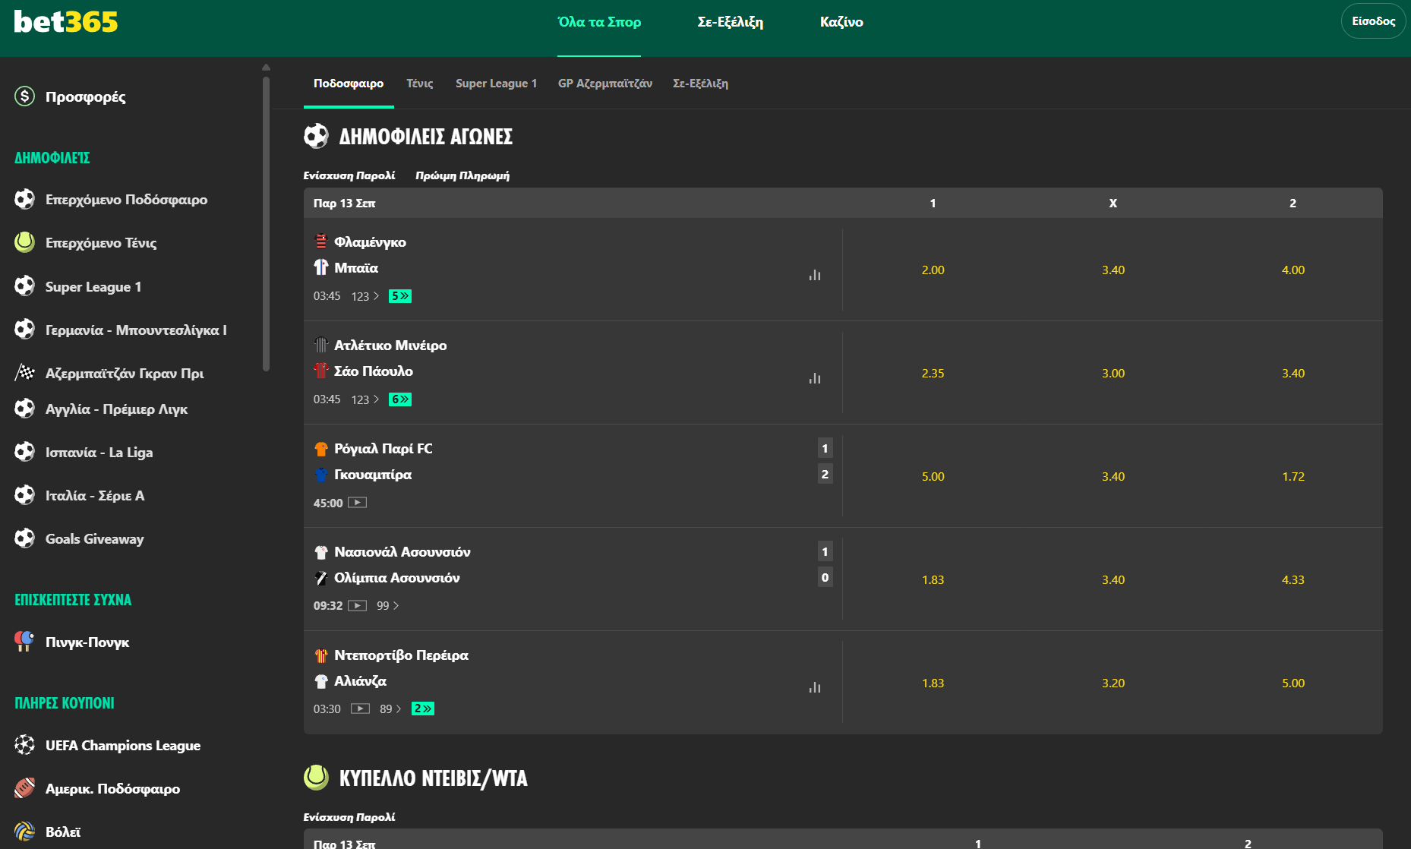Bet on Φλαμένγκο home win at 2.00
The width and height of the screenshot is (1411, 849).
coord(933,270)
